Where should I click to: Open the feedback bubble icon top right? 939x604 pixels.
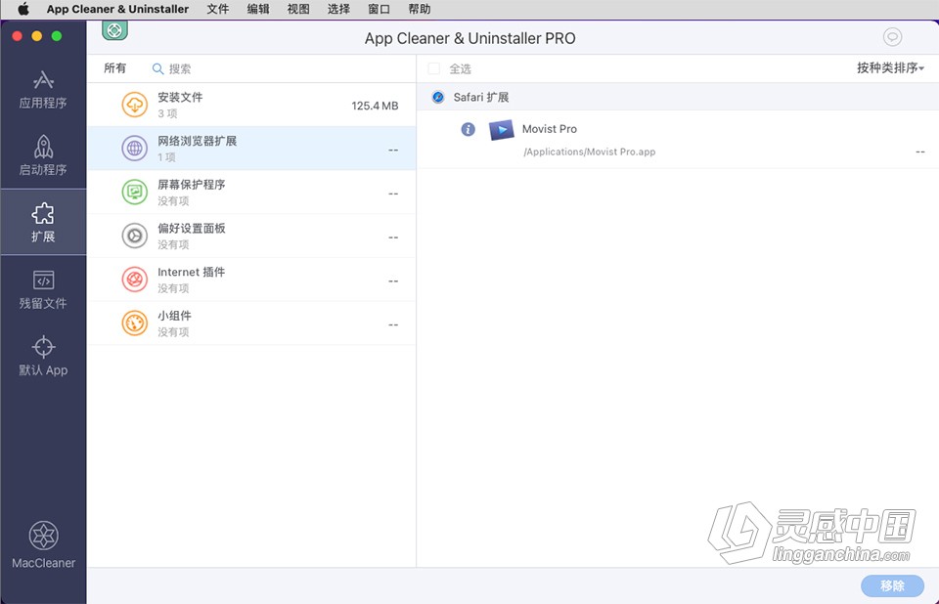[x=891, y=36]
